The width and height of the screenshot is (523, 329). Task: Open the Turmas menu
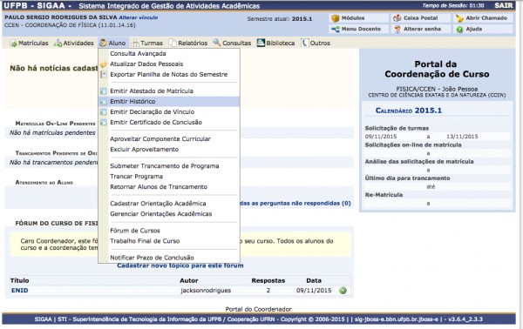147,44
